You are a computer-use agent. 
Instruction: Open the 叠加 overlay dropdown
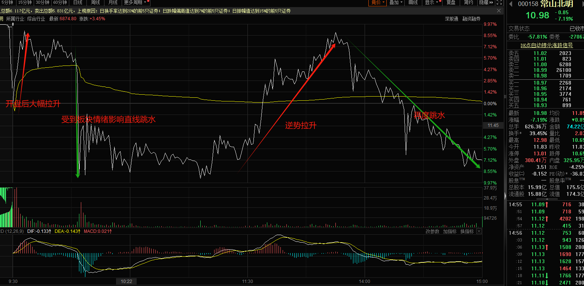[x=396, y=2]
